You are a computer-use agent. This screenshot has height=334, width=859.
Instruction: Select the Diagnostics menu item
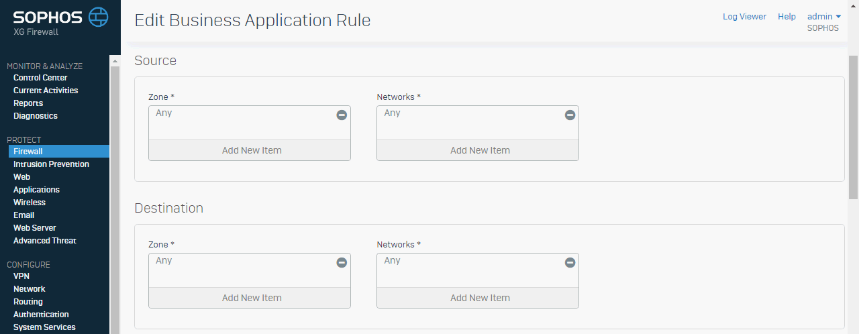coord(36,116)
